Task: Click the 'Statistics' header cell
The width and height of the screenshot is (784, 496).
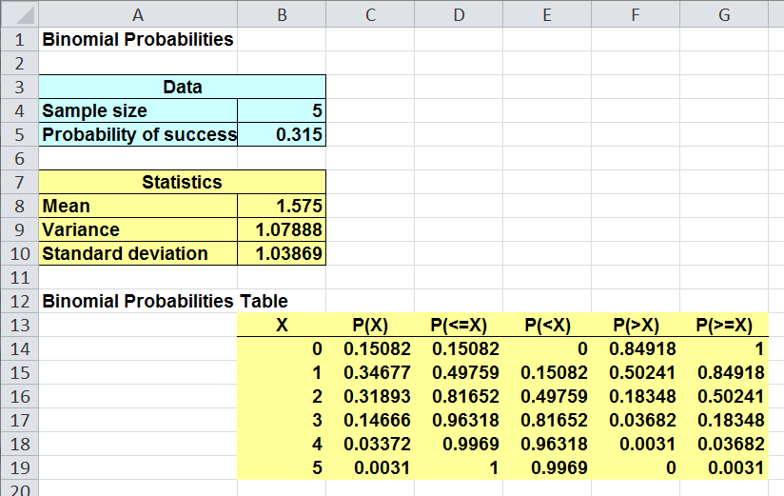Action: [183, 182]
